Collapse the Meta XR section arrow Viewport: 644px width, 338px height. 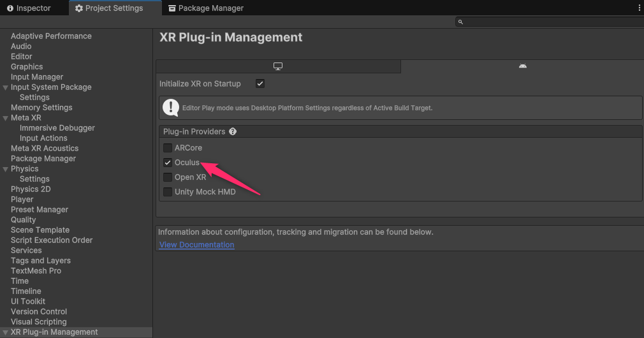pyautogui.click(x=6, y=118)
